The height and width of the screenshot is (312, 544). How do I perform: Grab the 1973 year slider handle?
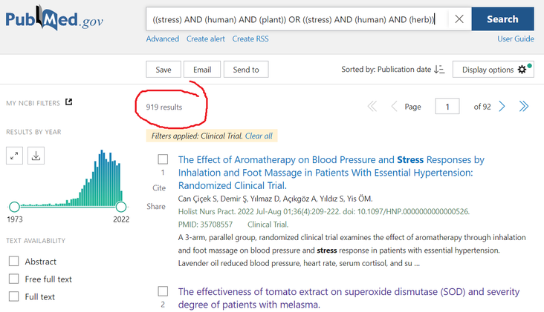[x=14, y=207]
